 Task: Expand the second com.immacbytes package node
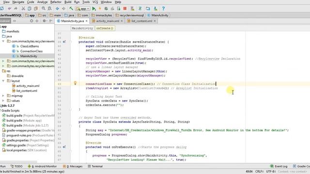(x=3, y=61)
